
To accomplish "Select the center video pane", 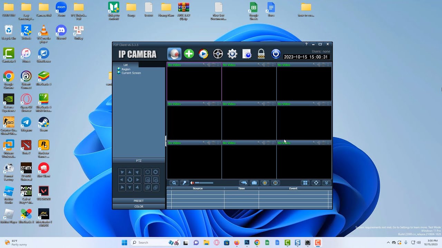I will [249, 121].
